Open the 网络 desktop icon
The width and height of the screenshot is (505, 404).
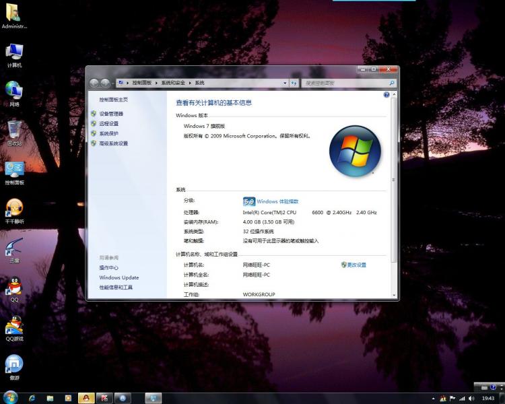14,94
